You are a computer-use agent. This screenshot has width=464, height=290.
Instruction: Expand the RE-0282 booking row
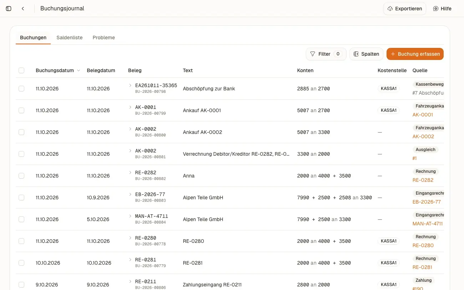click(130, 172)
